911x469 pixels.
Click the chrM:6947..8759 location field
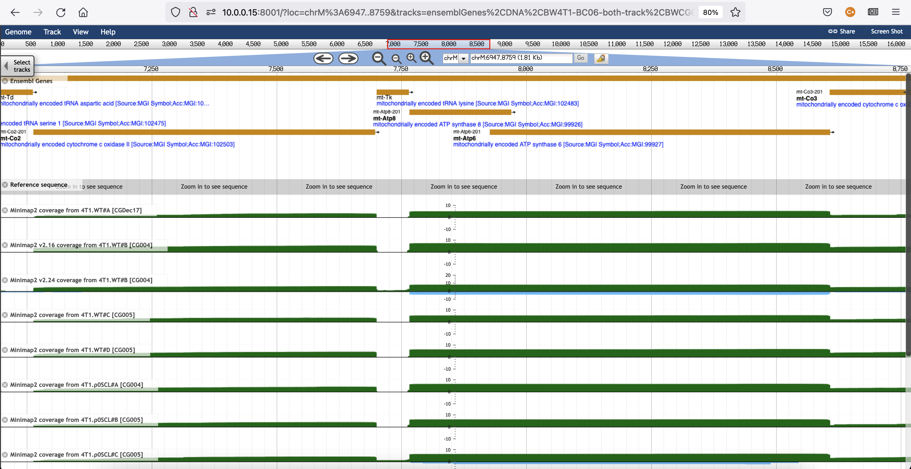(520, 58)
